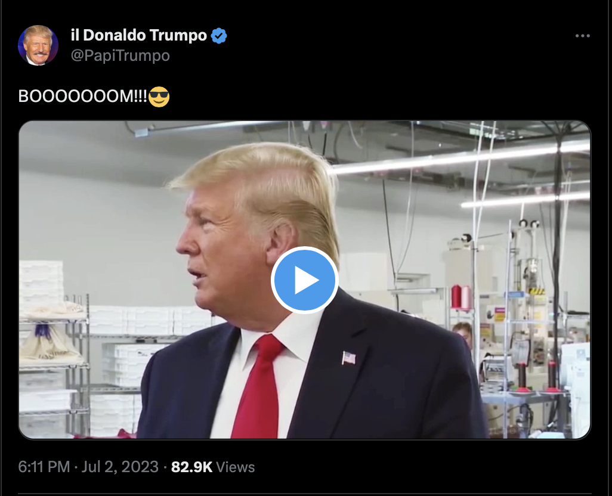612x496 pixels.
Task: Click the blue verified checkmark badge
Action: click(x=218, y=36)
